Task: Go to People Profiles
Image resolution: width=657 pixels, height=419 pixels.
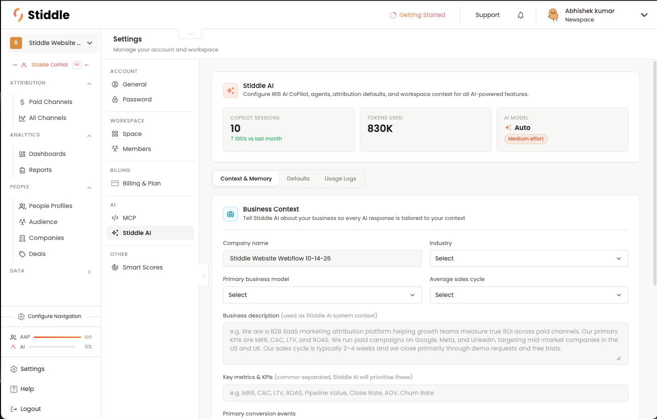Action: (50, 206)
